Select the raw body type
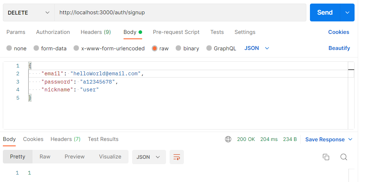Screen dimensions: 371x182 [x=160, y=49]
